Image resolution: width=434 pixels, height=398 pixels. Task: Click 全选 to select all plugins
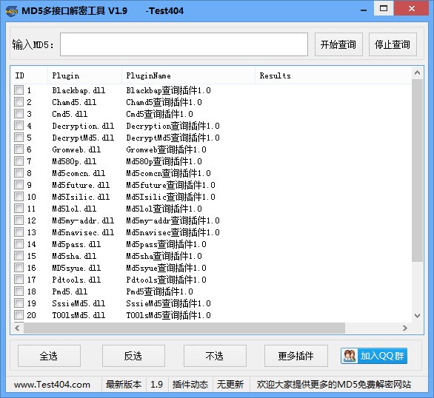tap(49, 356)
